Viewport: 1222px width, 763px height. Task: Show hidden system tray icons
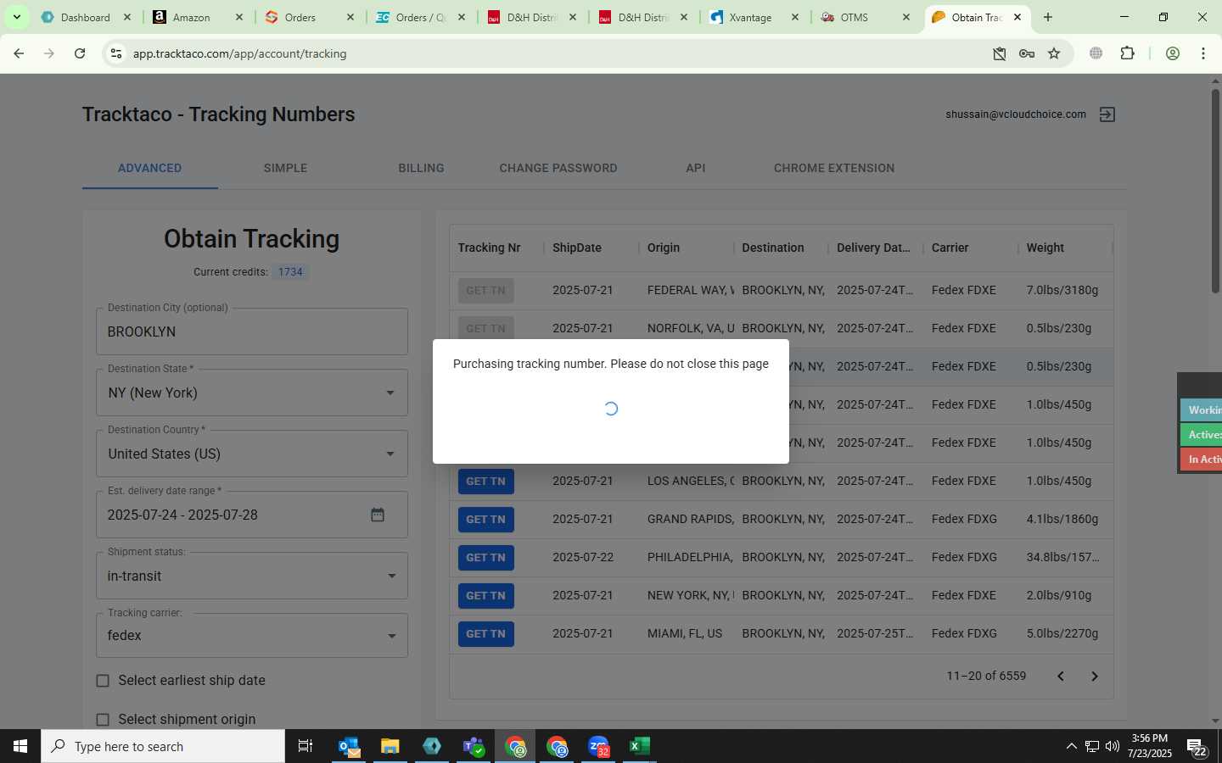pyautogui.click(x=1071, y=746)
